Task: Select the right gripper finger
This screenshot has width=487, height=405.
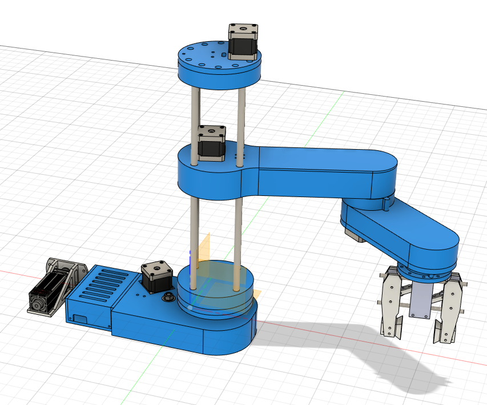Action: click(450, 308)
